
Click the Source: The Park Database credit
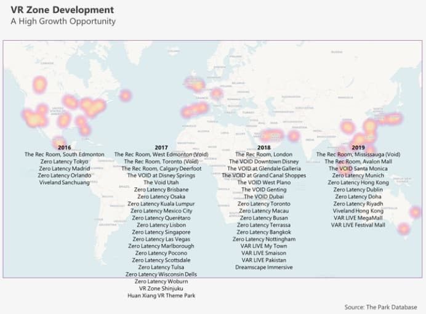[x=380, y=307]
